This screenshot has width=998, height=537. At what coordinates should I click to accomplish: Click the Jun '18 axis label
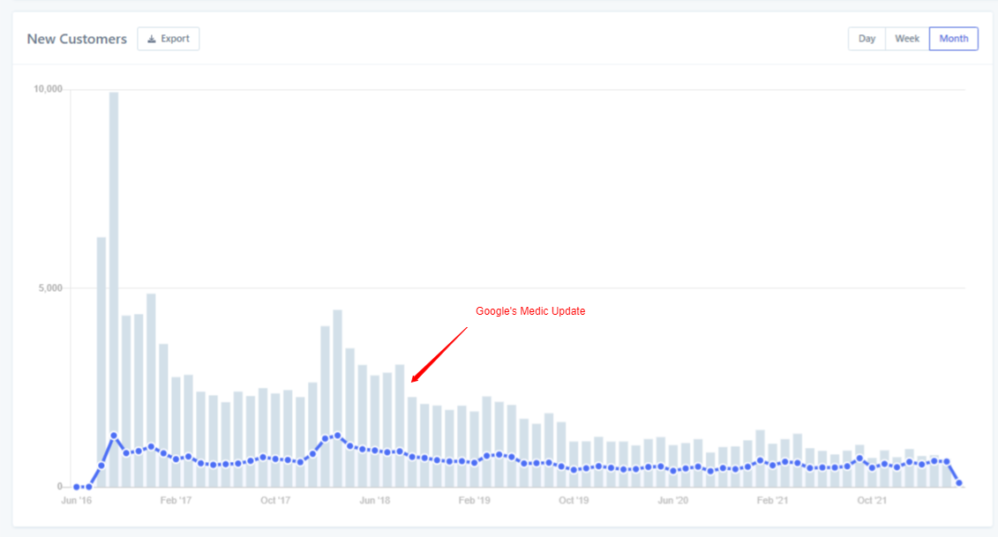coord(375,501)
